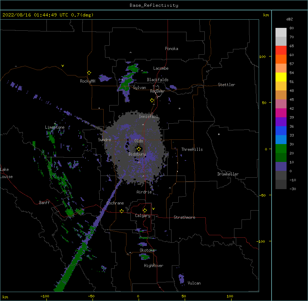Select the Stettler label

coord(227,85)
